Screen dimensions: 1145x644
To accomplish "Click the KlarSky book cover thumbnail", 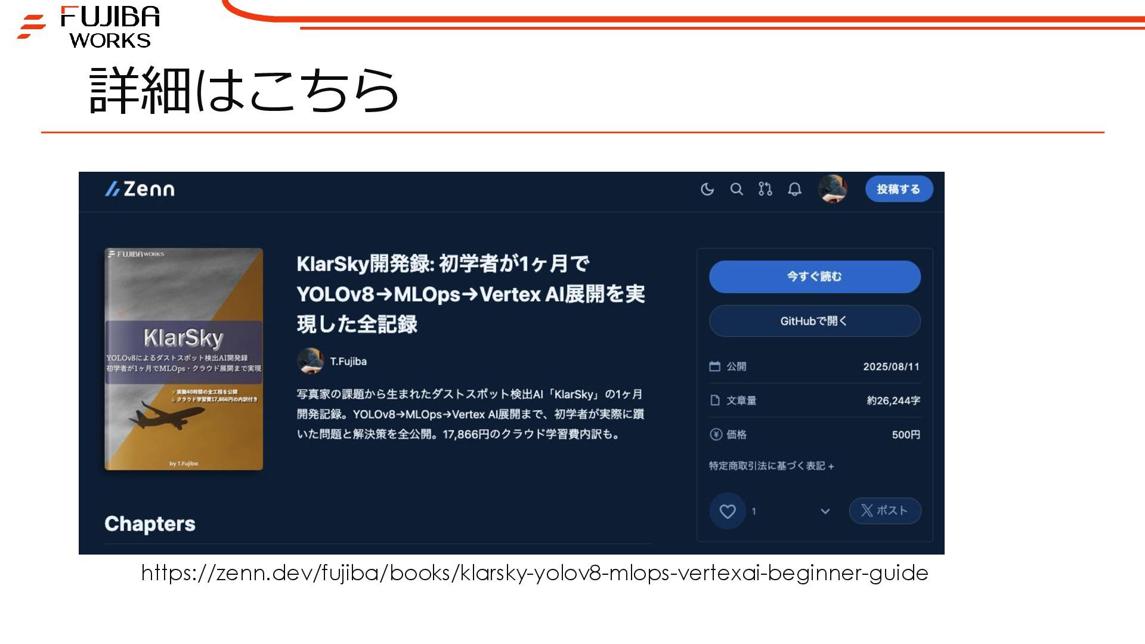I will 184,359.
